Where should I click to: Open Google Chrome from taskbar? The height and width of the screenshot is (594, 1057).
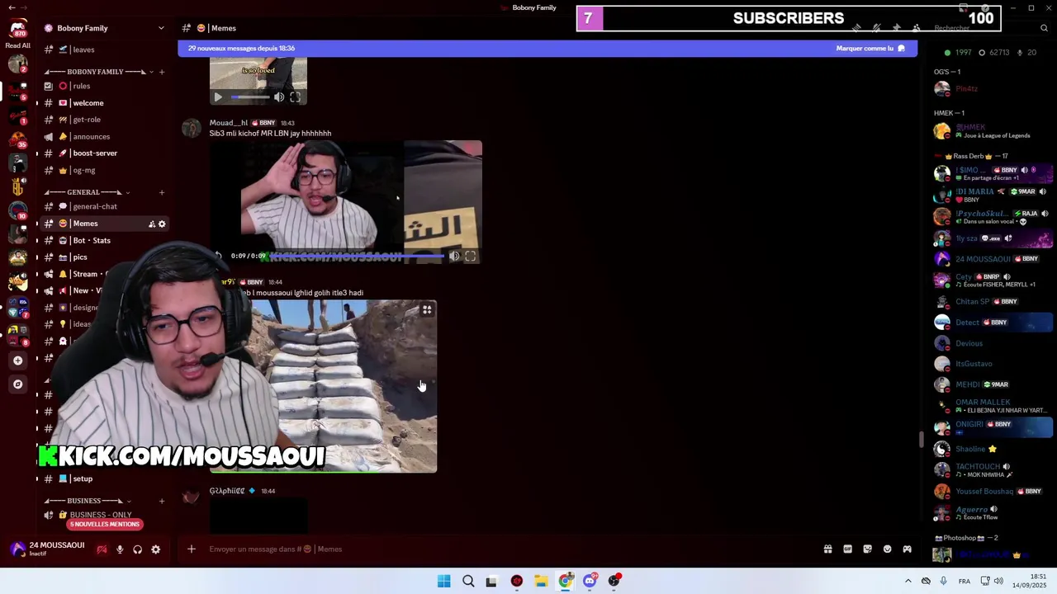pos(565,582)
